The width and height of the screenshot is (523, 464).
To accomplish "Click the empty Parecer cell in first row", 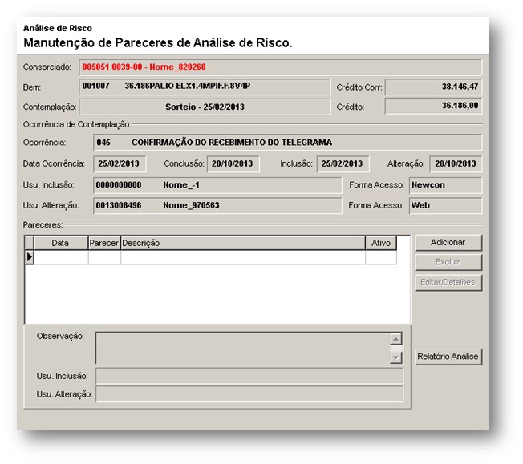I will pyautogui.click(x=104, y=257).
